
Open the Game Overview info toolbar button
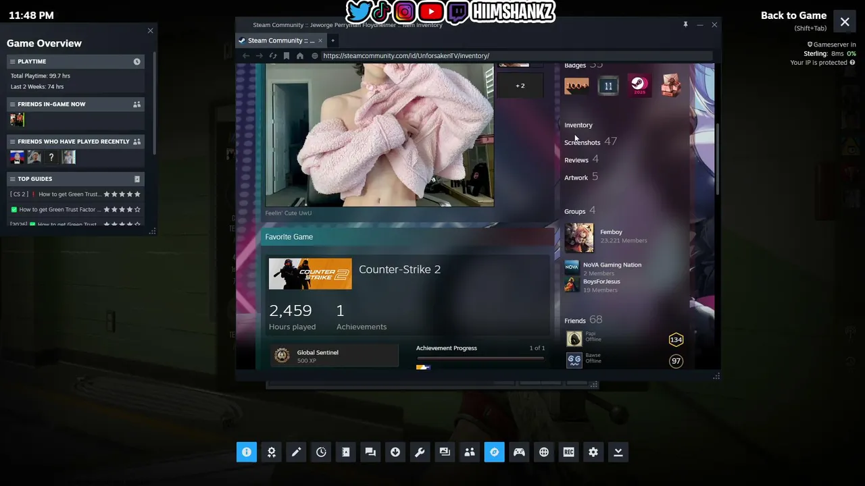coord(247,452)
